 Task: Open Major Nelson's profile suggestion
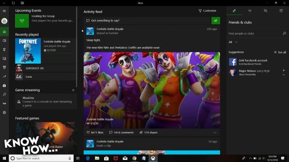pos(254,72)
